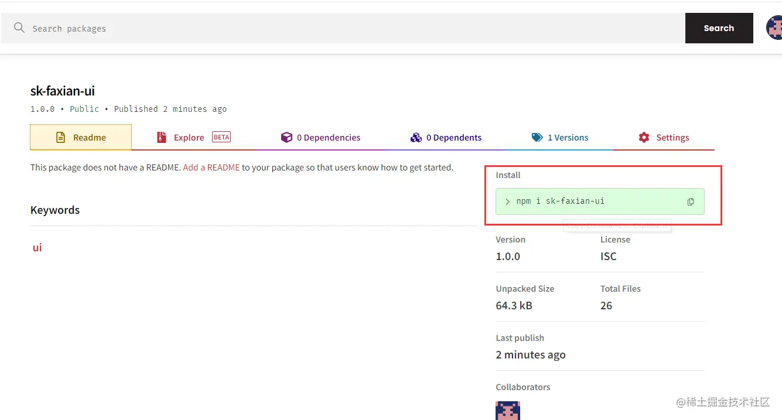Click the Version value 1.0.0

pos(508,257)
